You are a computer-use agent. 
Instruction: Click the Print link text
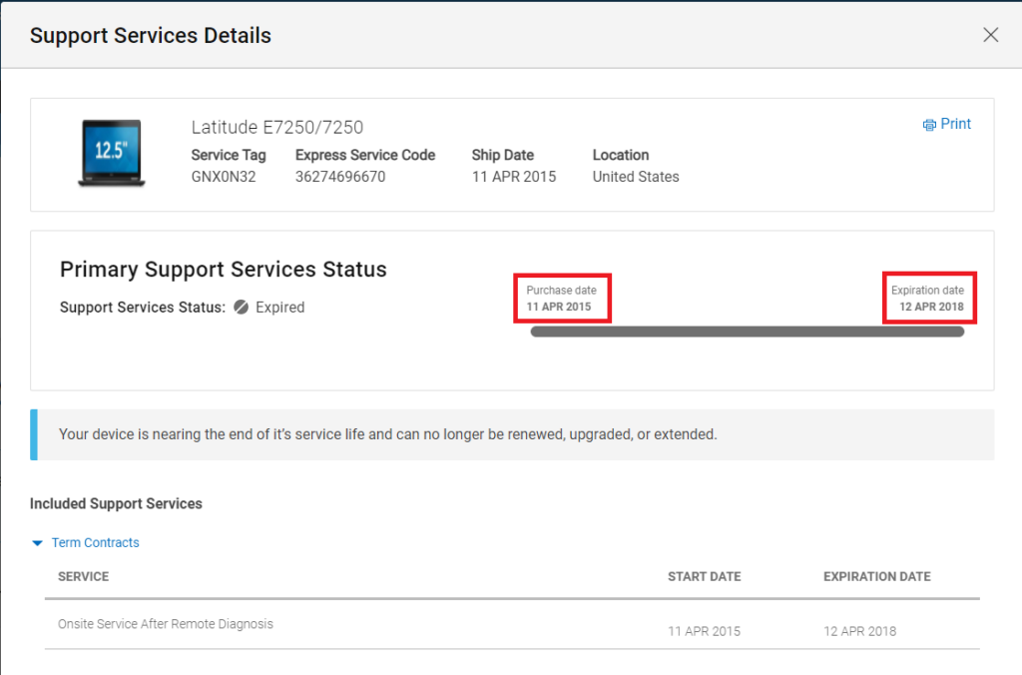[x=955, y=124]
